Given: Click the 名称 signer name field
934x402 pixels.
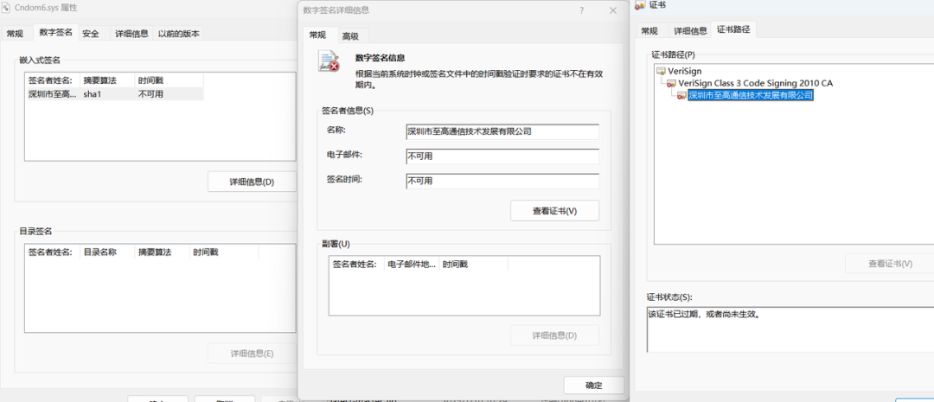Looking at the screenshot, I should [502, 131].
